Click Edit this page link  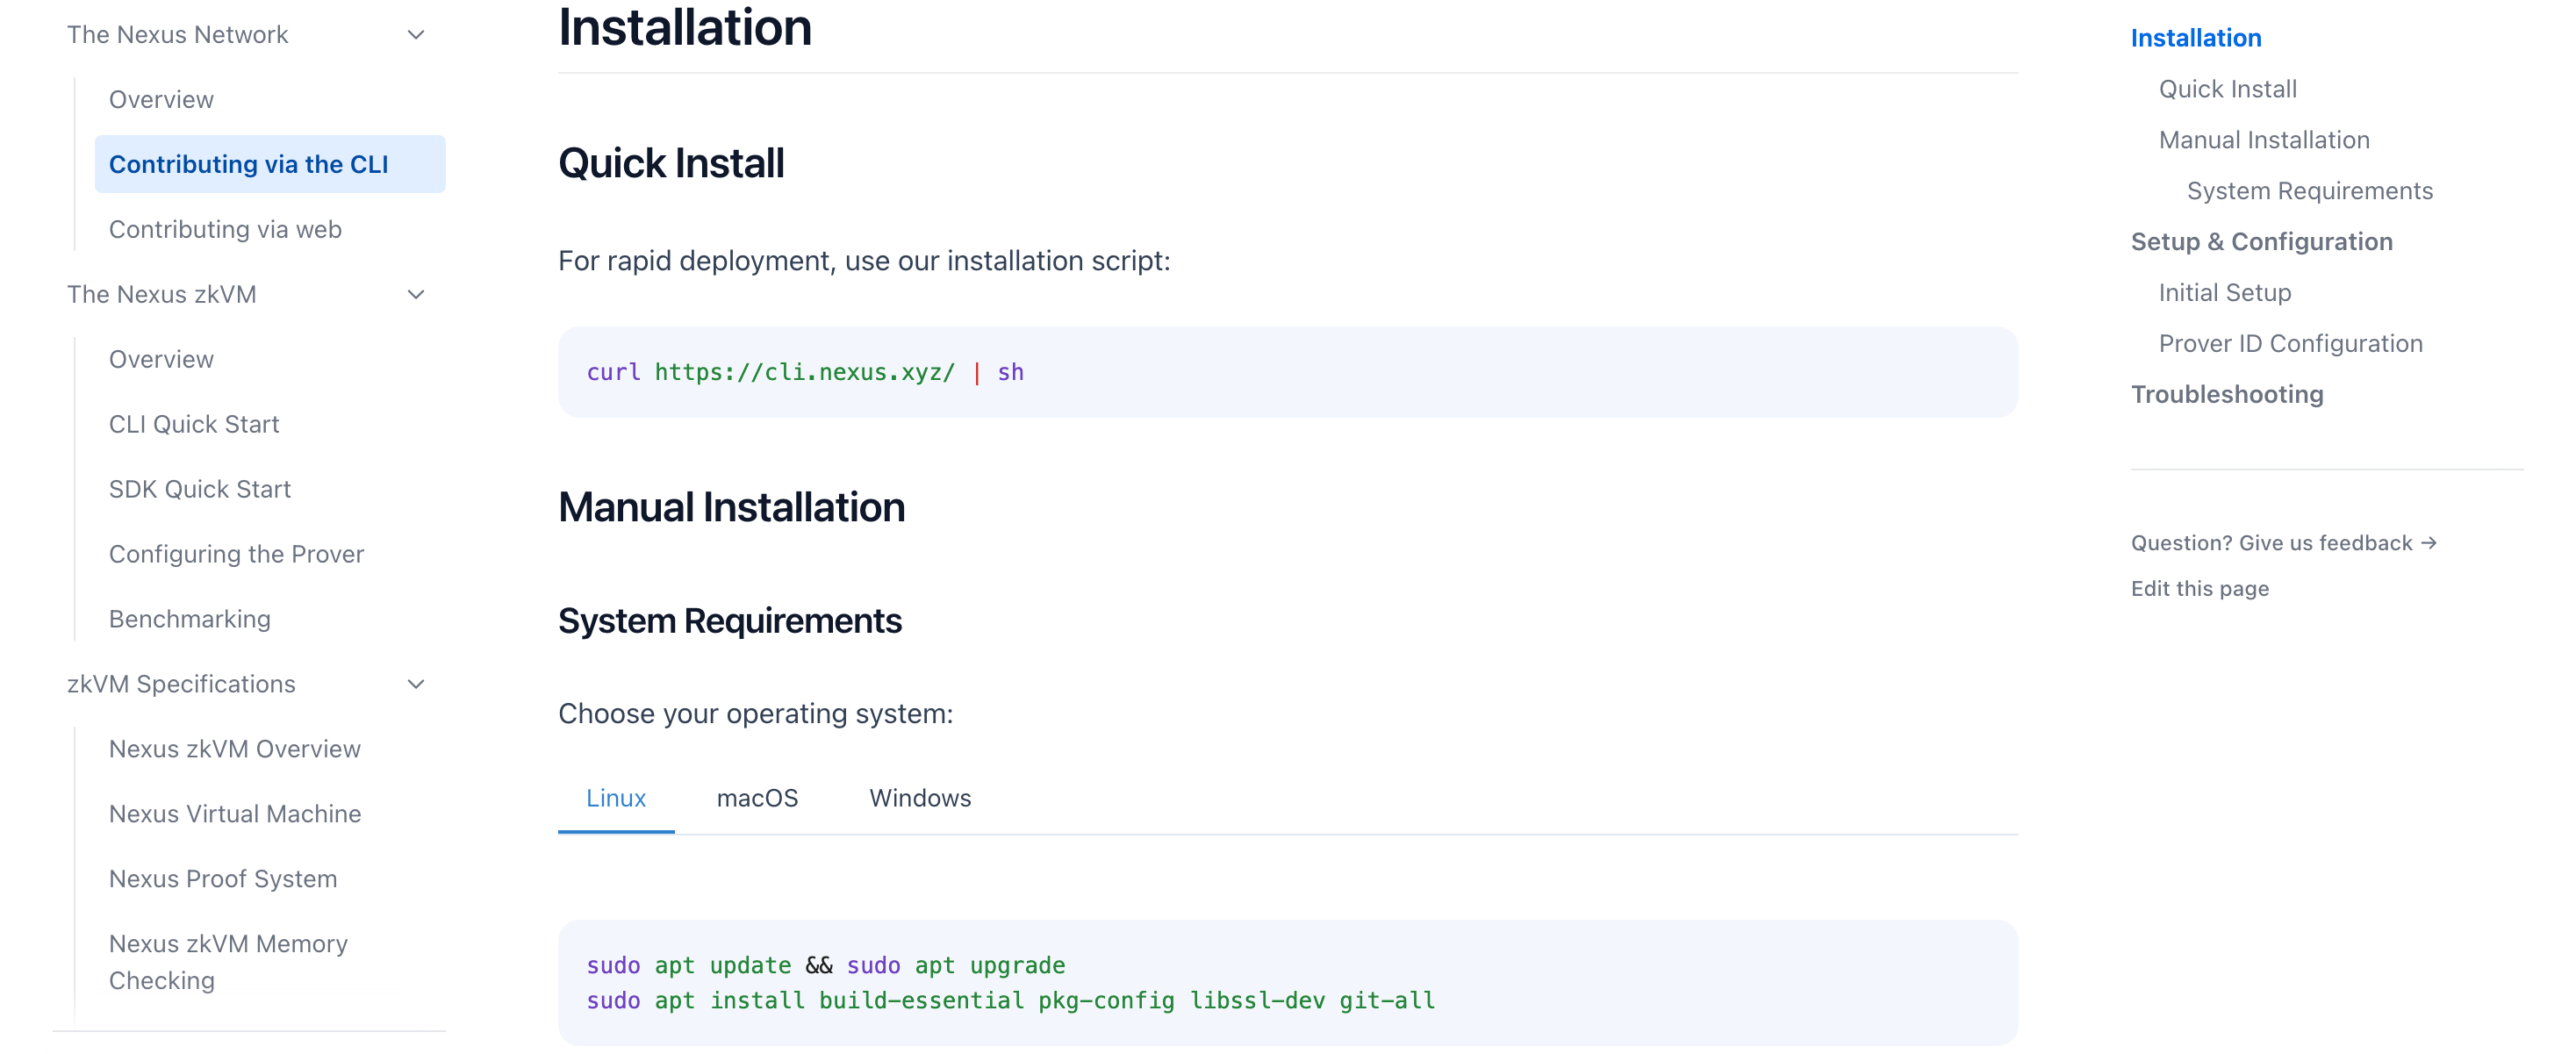2199,589
